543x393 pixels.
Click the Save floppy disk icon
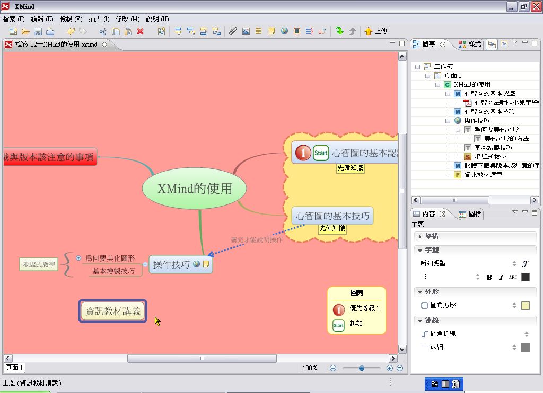click(x=38, y=31)
